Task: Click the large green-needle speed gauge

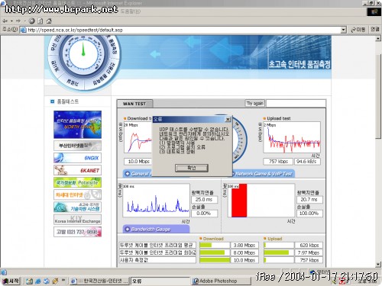Action: click(x=83, y=54)
